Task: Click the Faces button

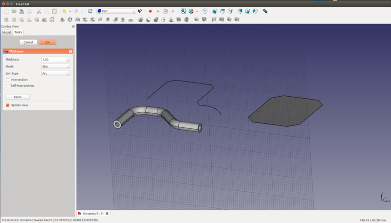Action: point(18,97)
